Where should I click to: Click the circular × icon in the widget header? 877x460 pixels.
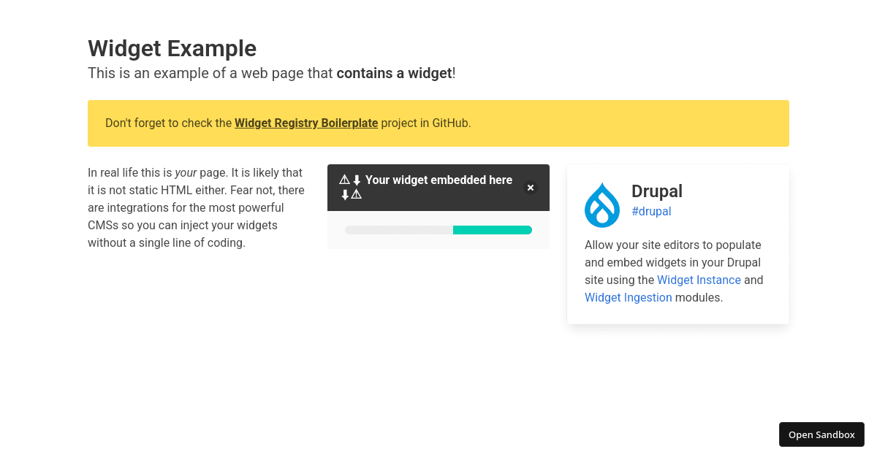530,188
